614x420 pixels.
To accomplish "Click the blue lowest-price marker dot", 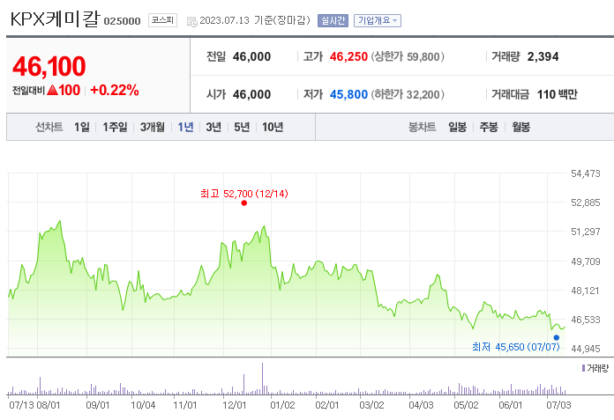I will click(x=557, y=337).
